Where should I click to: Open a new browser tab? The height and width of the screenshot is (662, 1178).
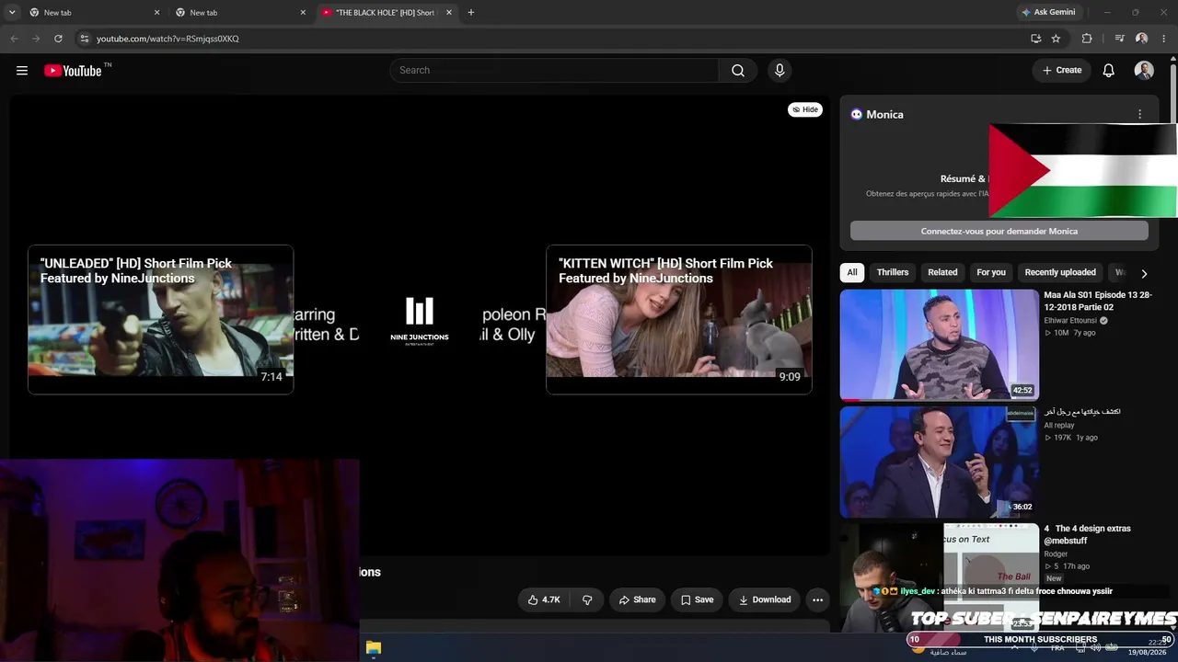tap(471, 13)
